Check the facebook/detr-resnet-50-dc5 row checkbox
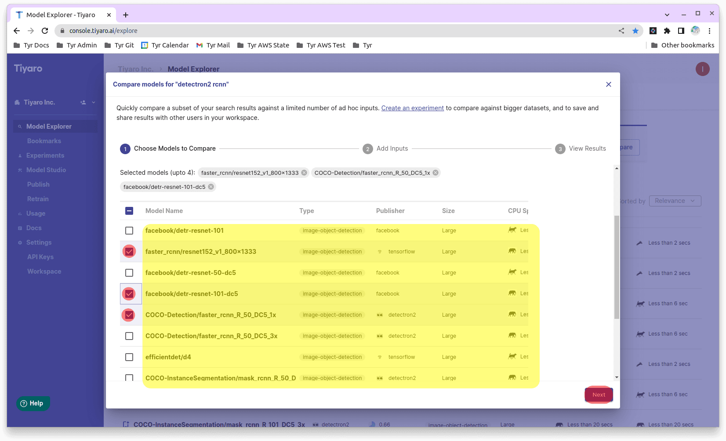 (x=129, y=273)
